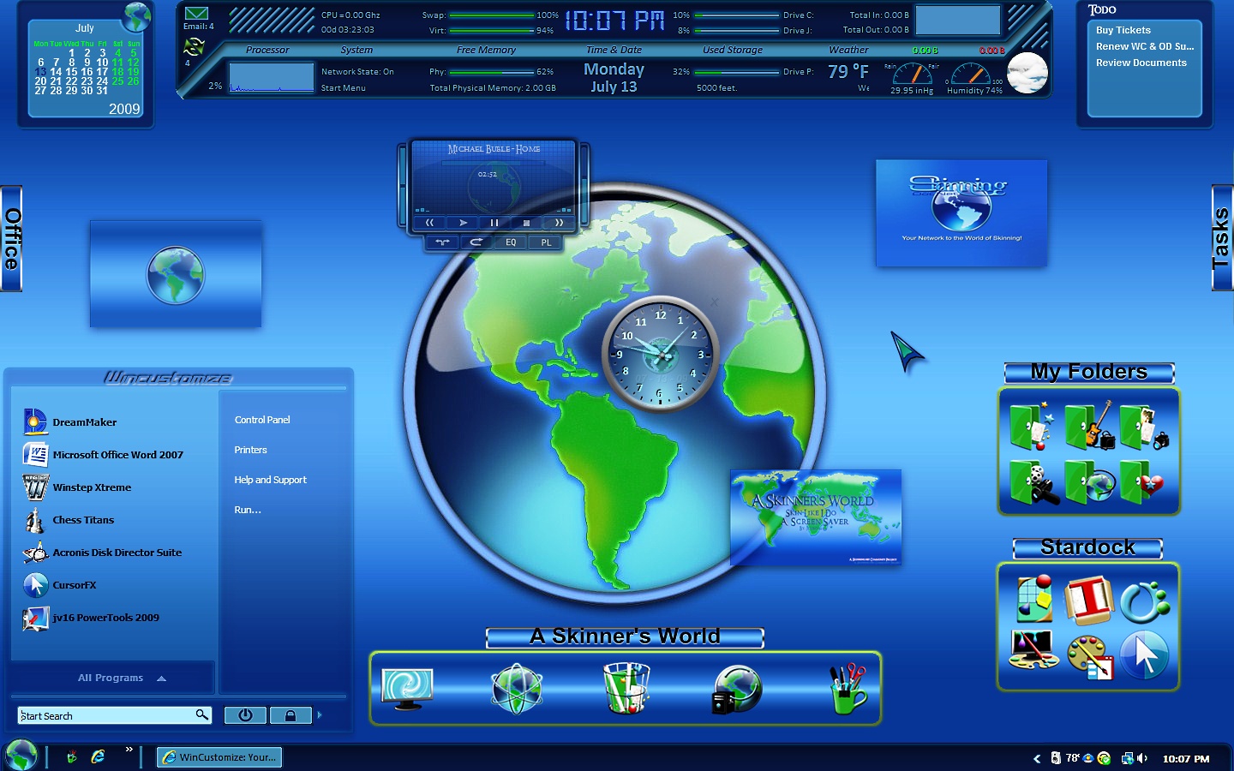Open the Office side drawer tab
This screenshot has width=1234, height=771.
[11, 238]
